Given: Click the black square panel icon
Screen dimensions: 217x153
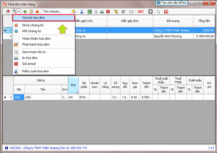Looking at the screenshot, I should [x=150, y=12].
